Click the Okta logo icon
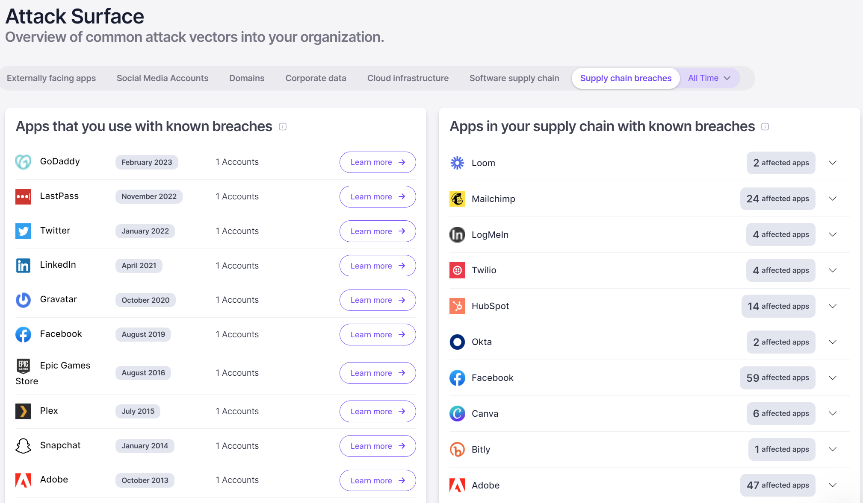863x503 pixels. click(457, 342)
